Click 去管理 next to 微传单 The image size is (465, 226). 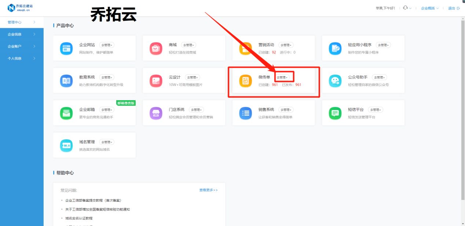pos(282,78)
